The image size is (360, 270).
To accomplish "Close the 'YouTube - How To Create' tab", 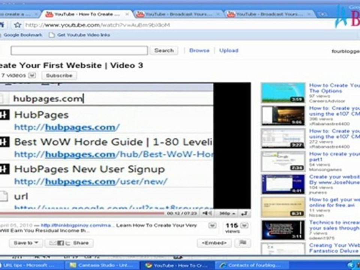I will coord(127,14).
